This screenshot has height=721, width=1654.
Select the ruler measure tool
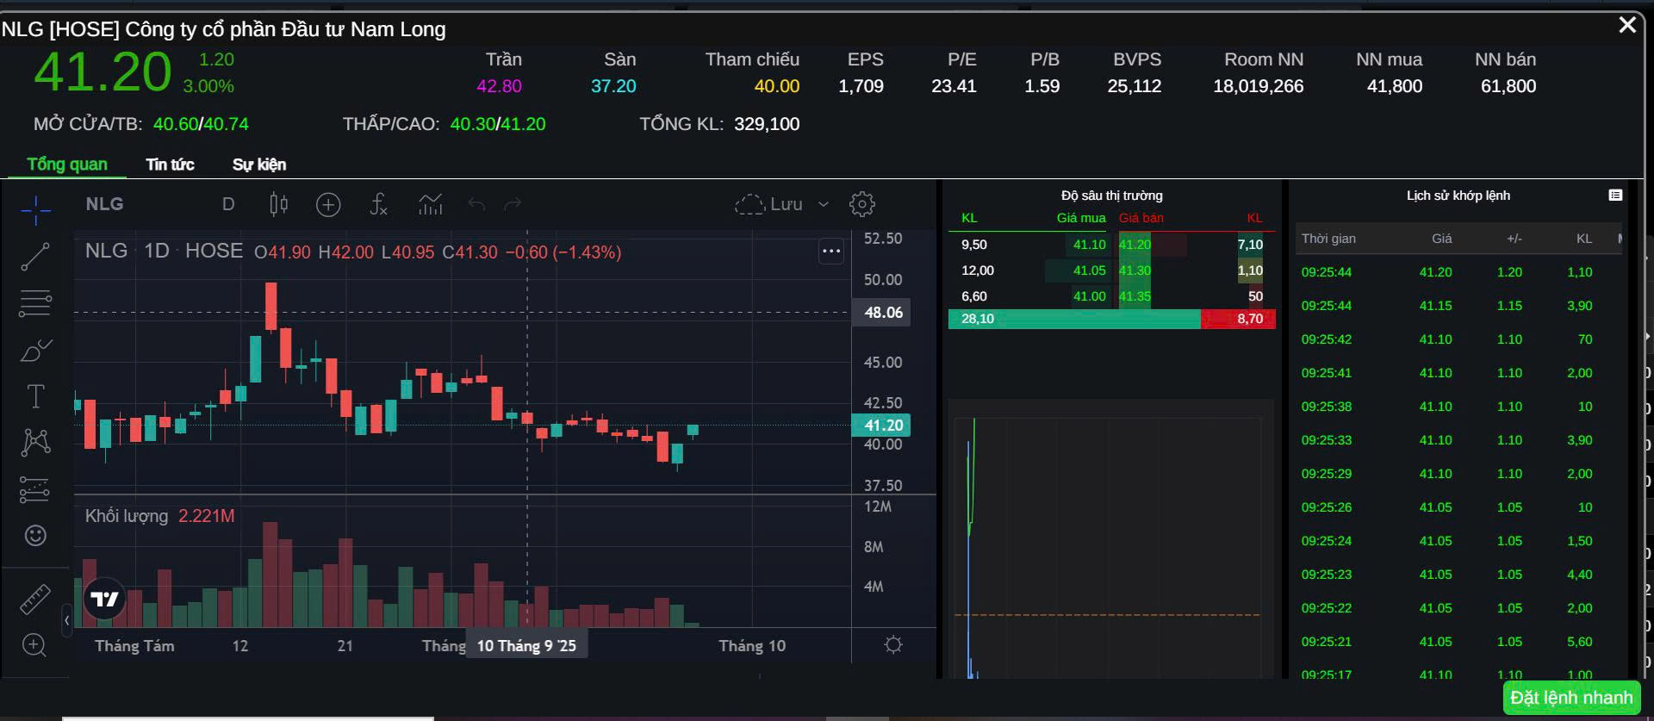(x=35, y=600)
